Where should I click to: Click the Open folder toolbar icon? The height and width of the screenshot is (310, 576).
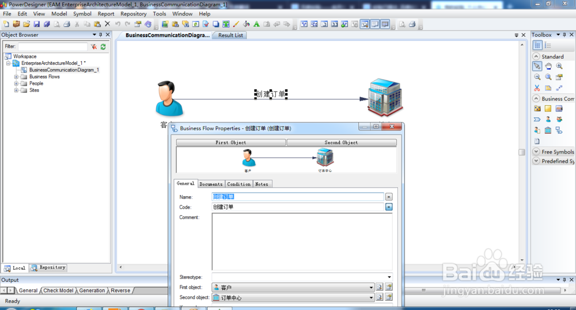click(26, 24)
